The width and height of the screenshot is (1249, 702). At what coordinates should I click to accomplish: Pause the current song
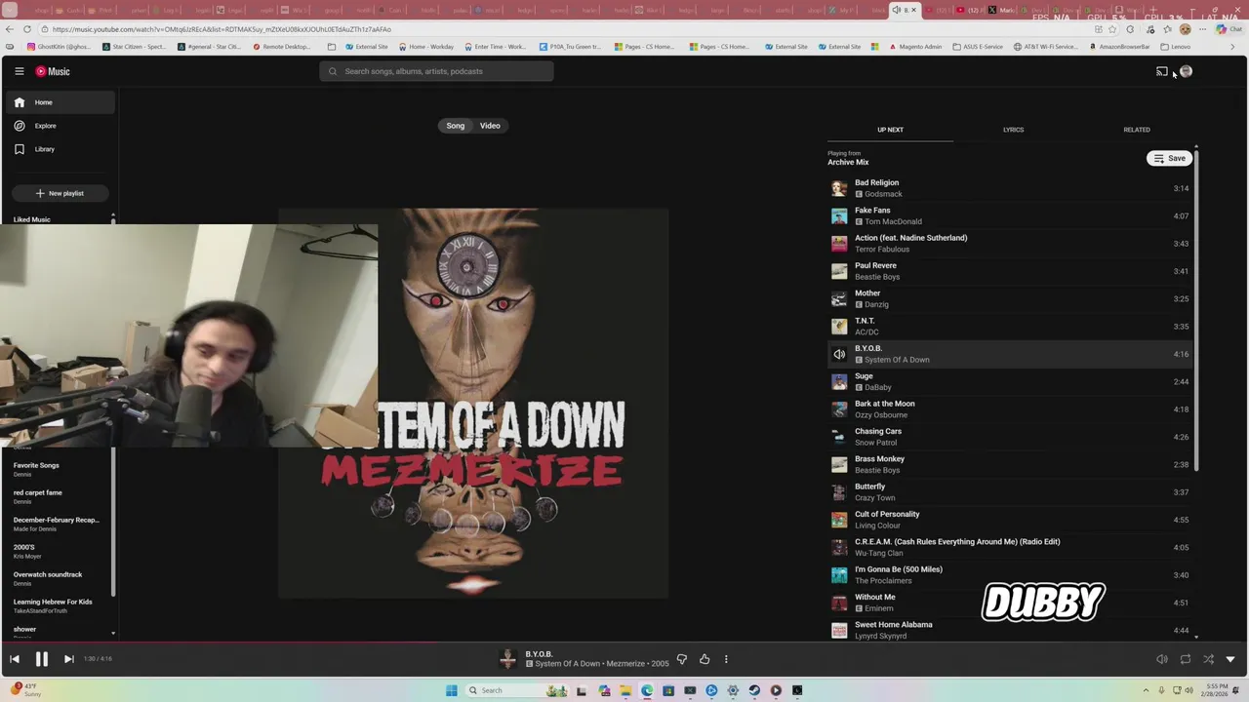(x=42, y=659)
